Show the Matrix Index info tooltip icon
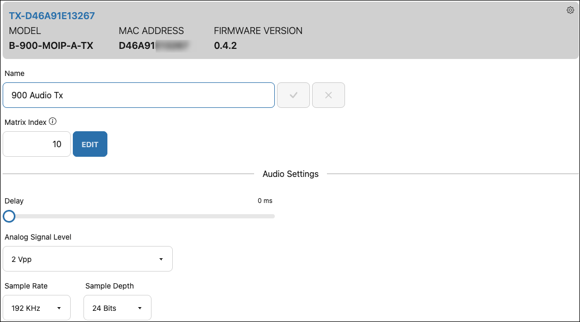This screenshot has height=322, width=580. coord(53,122)
